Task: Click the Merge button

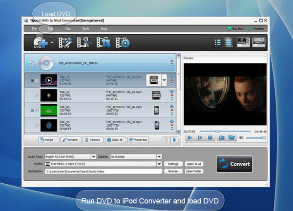Action: (48, 140)
